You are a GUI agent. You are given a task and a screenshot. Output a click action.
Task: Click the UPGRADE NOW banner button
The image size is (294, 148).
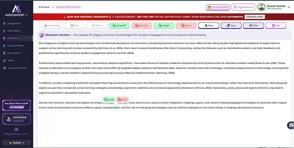(254, 17)
